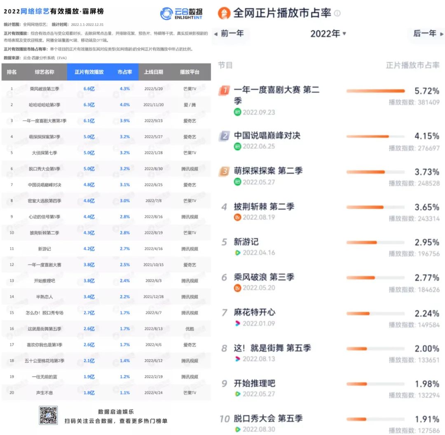
Task: Click the platform icon under 麻花特开心
Action: pyautogui.click(x=237, y=323)
